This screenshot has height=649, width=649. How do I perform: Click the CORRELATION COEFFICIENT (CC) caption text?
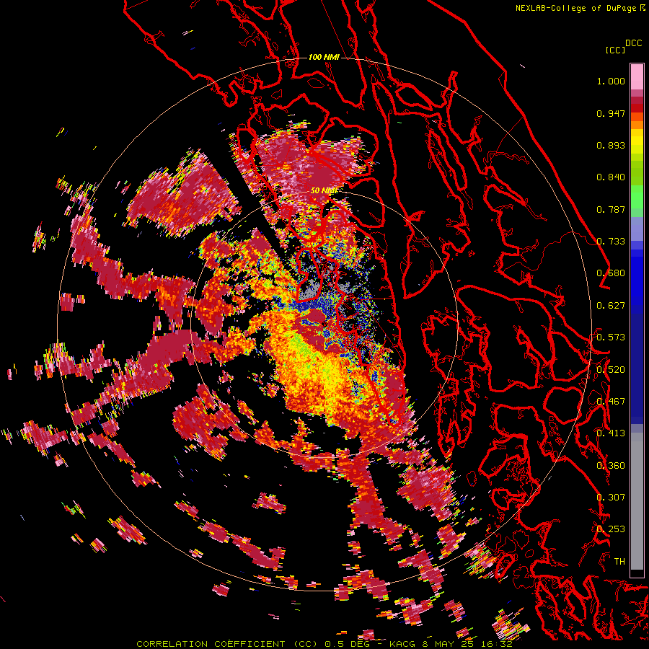click(x=227, y=644)
